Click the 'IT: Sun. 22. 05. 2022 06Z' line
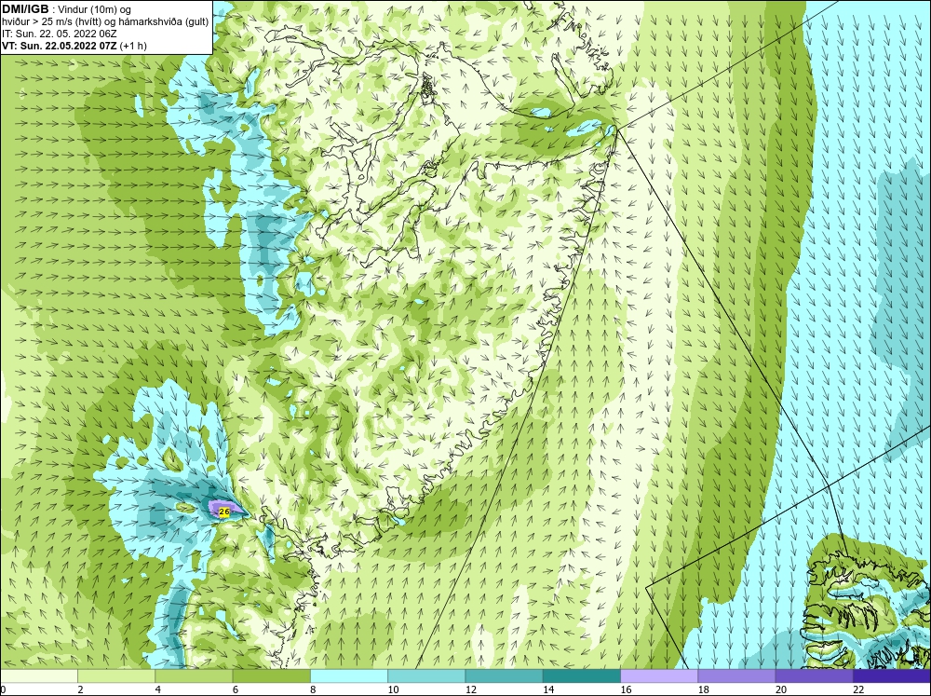 (59, 34)
